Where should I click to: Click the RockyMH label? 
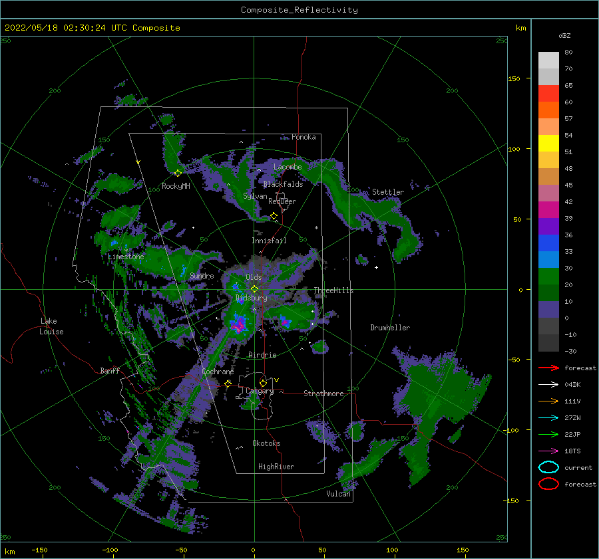[176, 186]
